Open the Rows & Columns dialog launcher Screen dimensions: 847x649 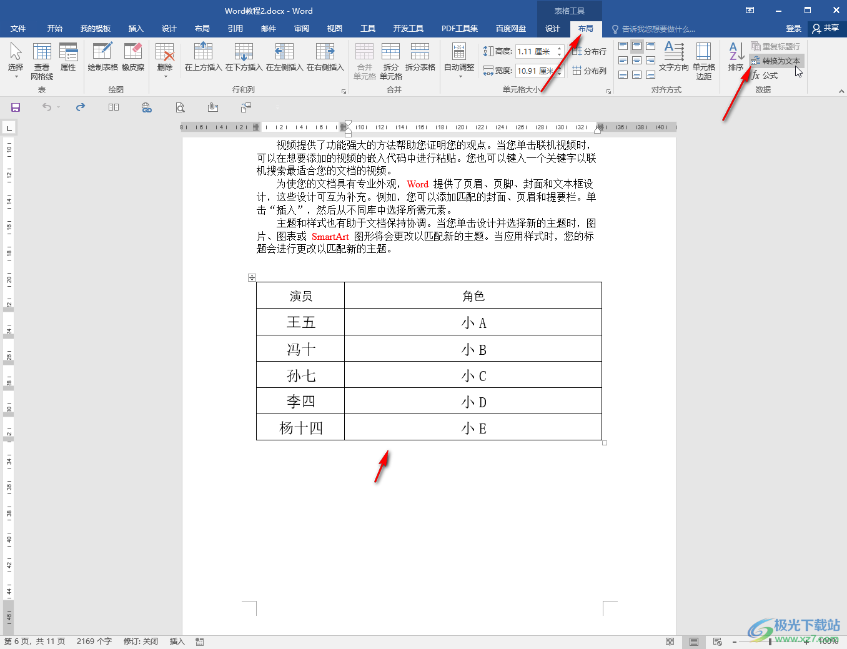[344, 92]
